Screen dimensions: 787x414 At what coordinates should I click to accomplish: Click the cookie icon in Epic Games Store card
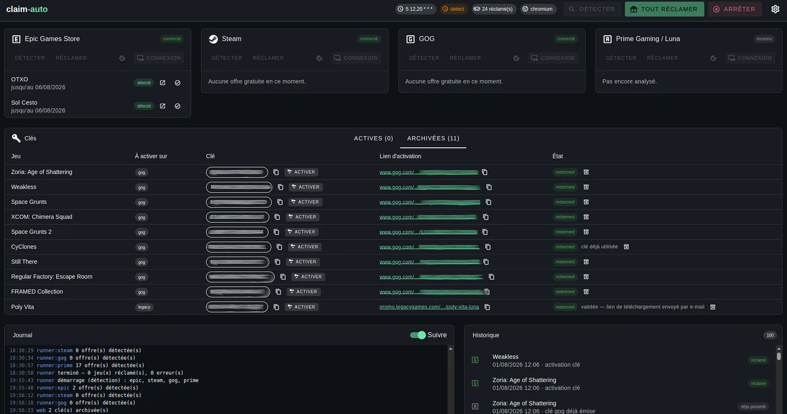(x=122, y=58)
